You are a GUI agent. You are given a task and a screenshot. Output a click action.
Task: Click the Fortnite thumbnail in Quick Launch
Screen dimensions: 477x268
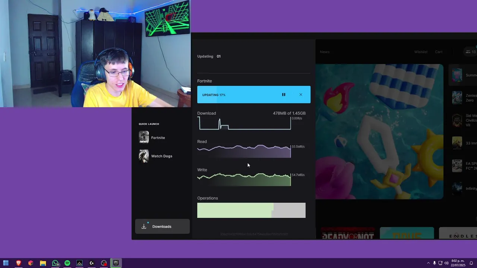(x=144, y=137)
